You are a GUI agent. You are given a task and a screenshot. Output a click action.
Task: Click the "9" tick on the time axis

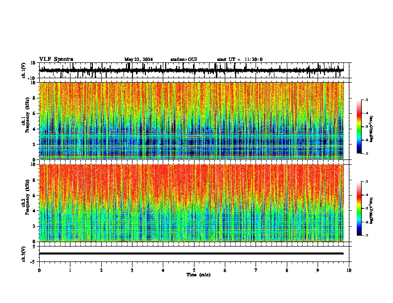coord(318,270)
